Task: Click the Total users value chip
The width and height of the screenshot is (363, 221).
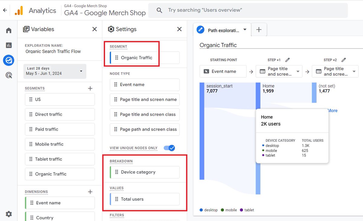Action: [145, 199]
